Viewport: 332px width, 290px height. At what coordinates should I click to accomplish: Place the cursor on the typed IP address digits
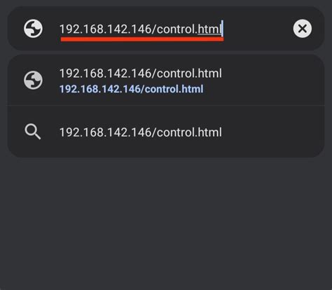click(x=106, y=29)
